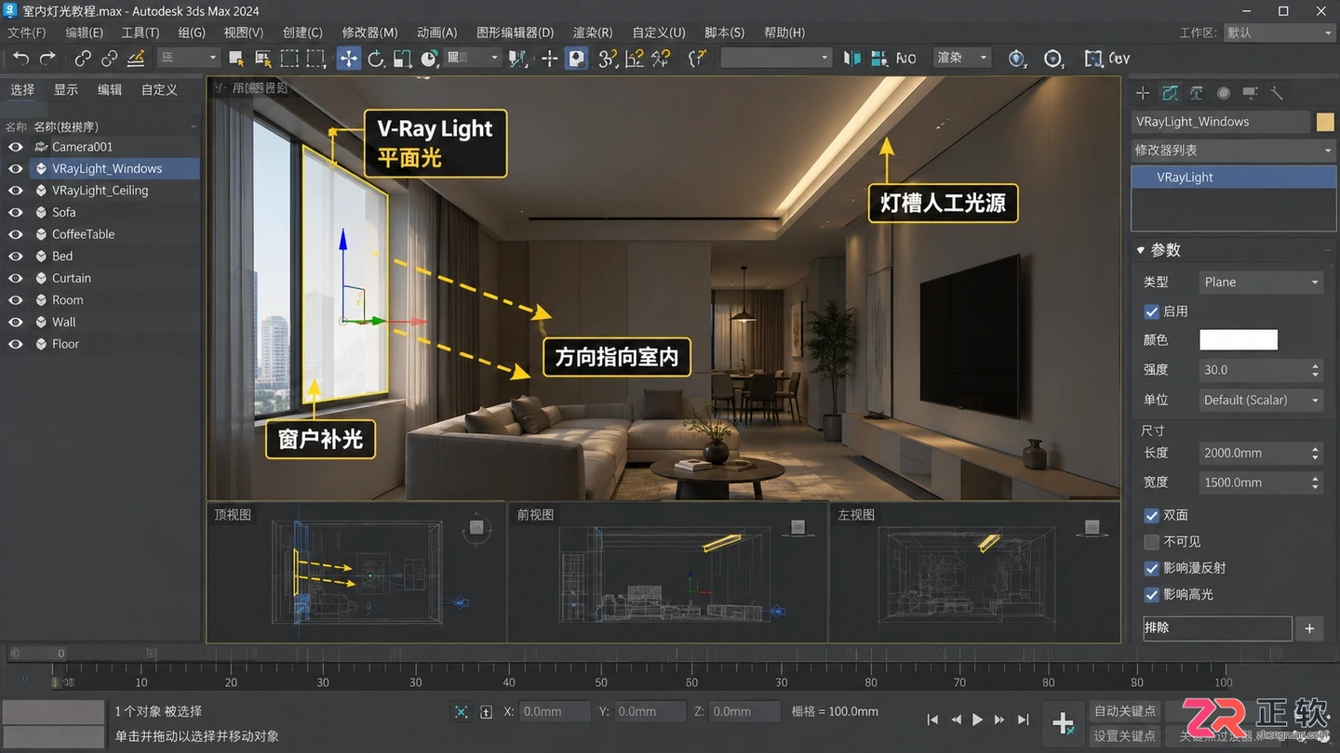Click the Mirror tool icon

pos(851,59)
